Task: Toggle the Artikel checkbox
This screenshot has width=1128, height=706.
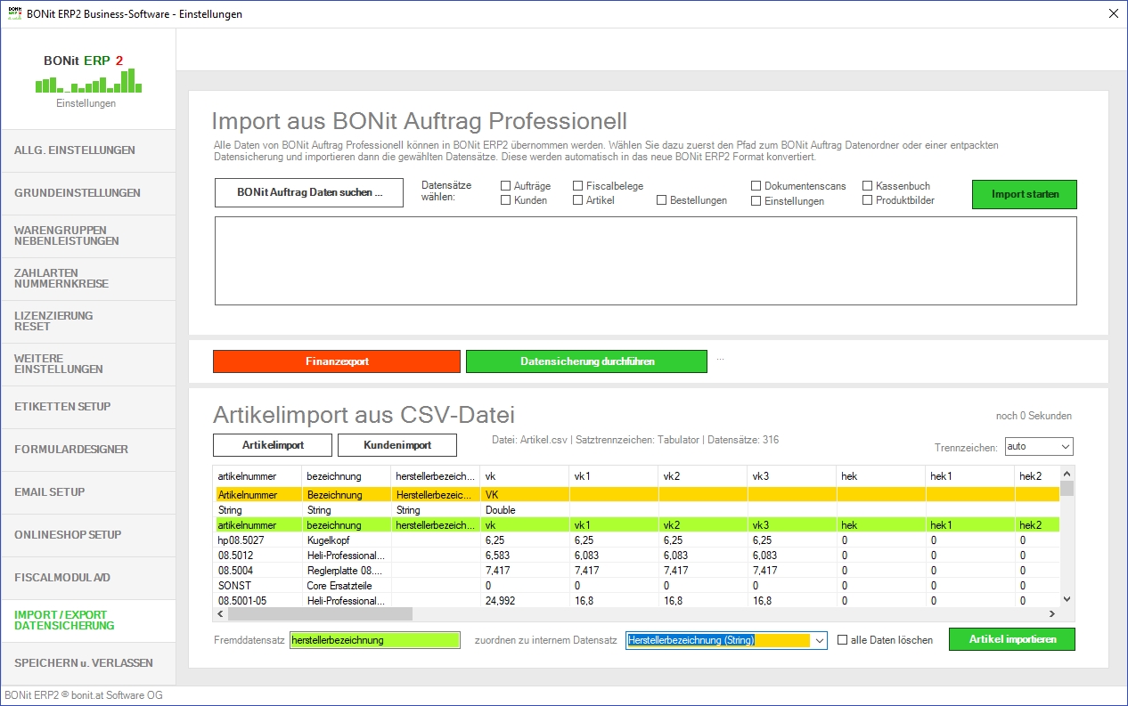Action: [578, 200]
